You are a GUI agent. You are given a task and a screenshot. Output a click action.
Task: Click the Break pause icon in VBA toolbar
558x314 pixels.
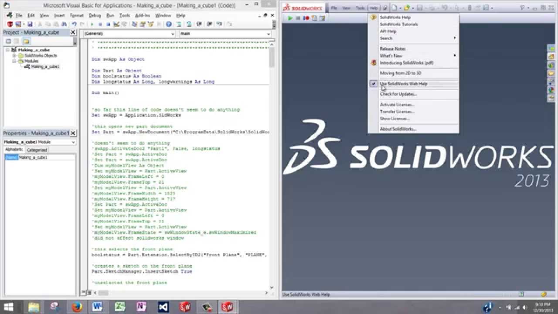(100, 24)
